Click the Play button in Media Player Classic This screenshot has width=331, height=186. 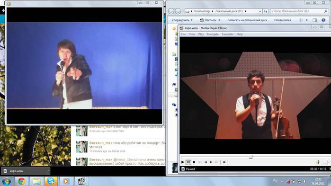pyautogui.click(x=183, y=162)
